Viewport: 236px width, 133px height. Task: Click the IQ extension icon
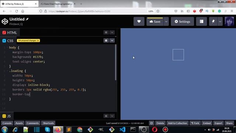click(x=207, y=11)
